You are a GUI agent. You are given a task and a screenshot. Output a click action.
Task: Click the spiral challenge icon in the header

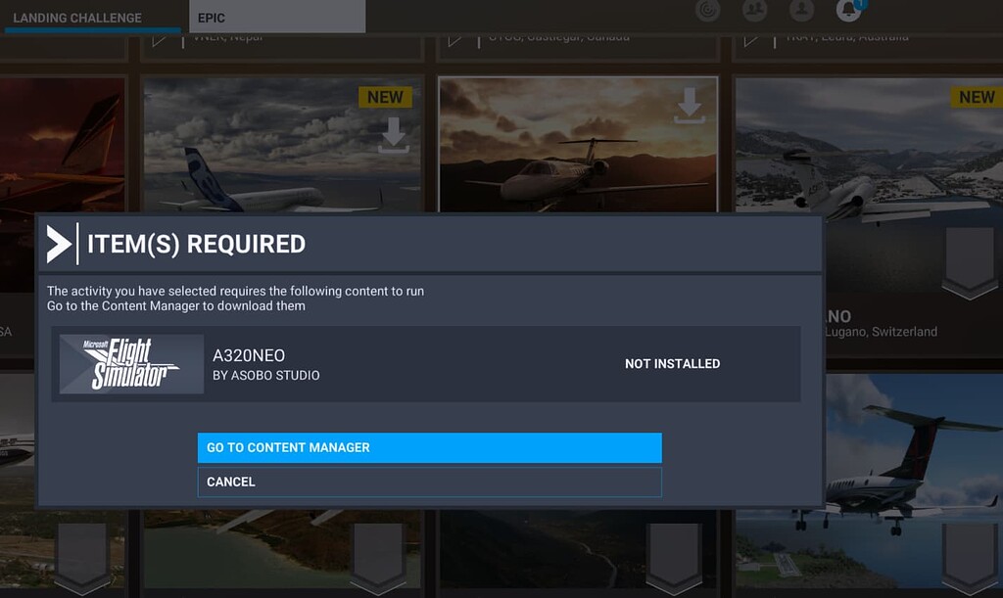pos(708,9)
